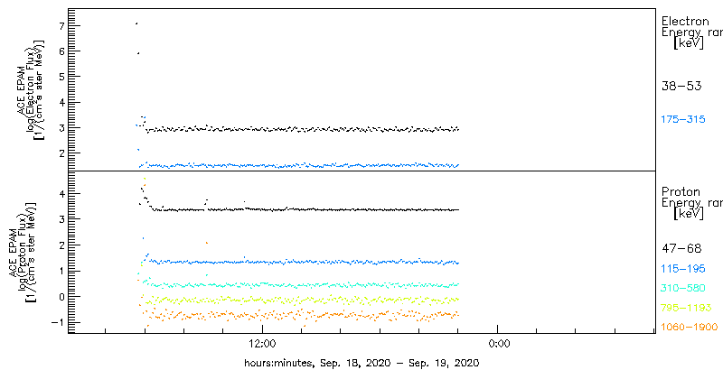This screenshot has width=723, height=370.
Task: Click the electron data point near flux 7
Action: pyautogui.click(x=136, y=23)
